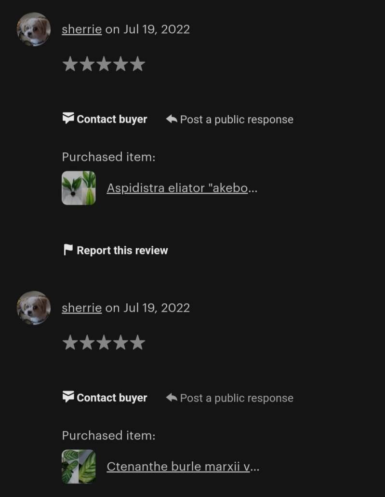This screenshot has height=497, width=385.
Task: Click the five-star rating on second review
Action: pos(104,342)
